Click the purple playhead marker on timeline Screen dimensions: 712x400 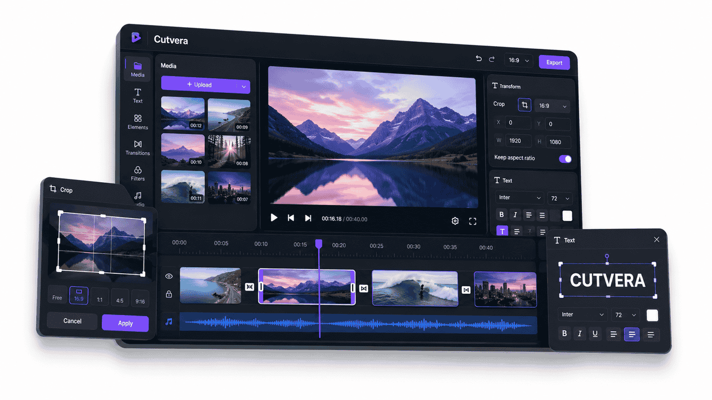tap(319, 243)
